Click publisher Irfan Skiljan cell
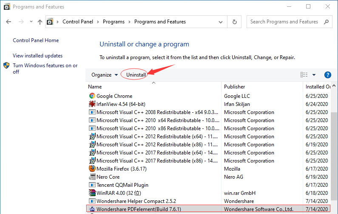338x214 pixels. [x=237, y=104]
